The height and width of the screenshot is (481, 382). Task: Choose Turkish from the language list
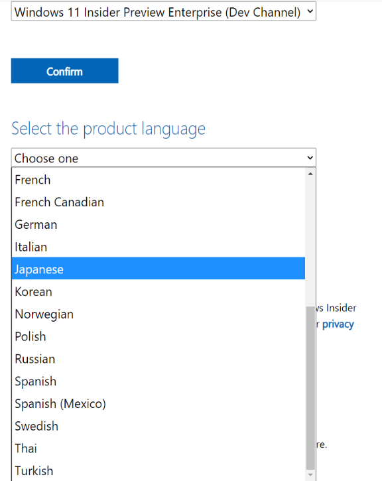pos(159,471)
